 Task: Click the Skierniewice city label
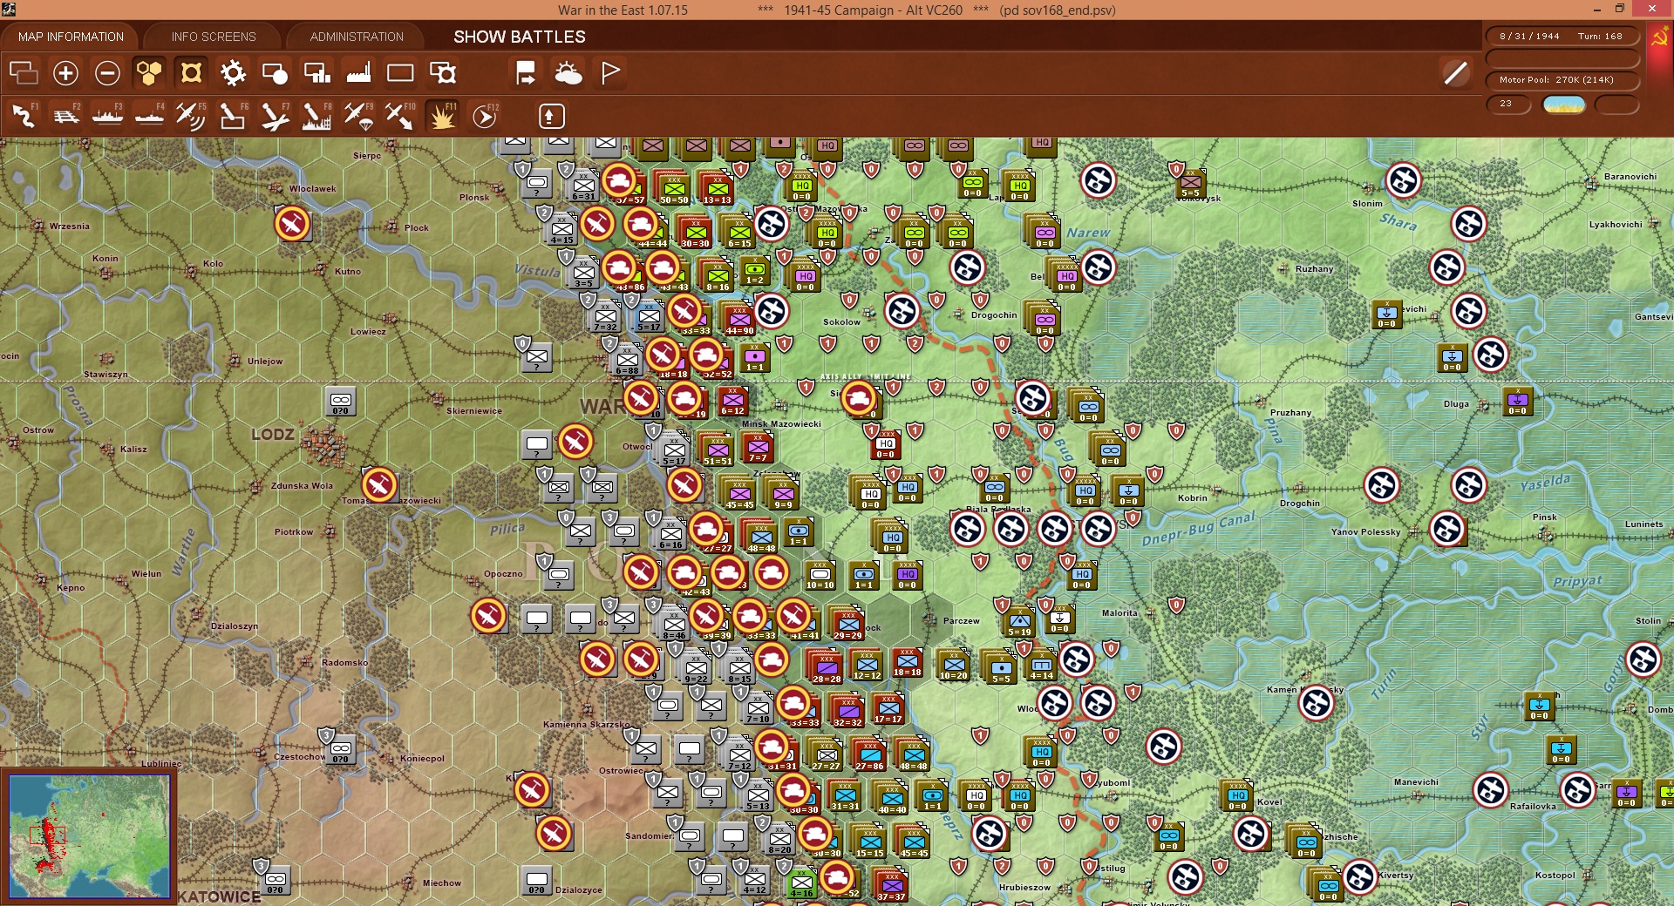point(474,410)
